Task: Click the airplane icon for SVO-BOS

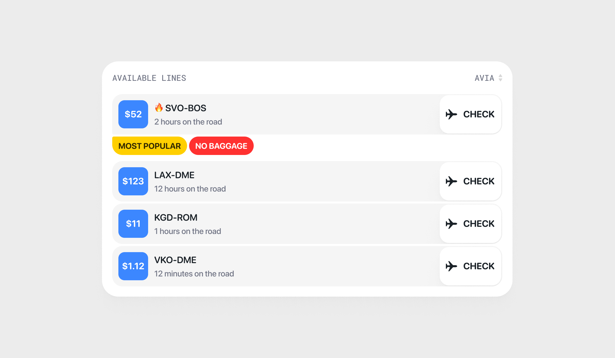Action: click(x=451, y=114)
